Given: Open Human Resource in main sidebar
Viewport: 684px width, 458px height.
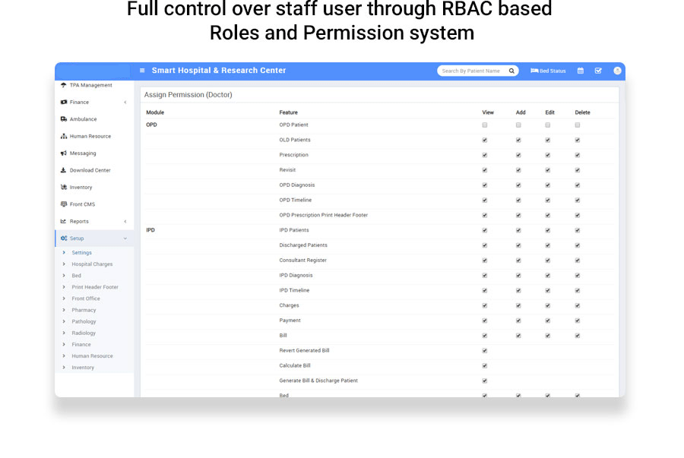Looking at the screenshot, I should point(90,137).
